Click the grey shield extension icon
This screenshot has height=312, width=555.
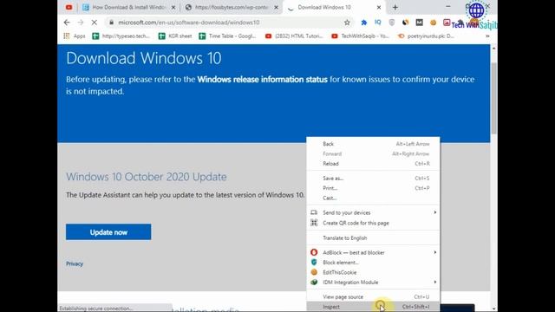391,23
